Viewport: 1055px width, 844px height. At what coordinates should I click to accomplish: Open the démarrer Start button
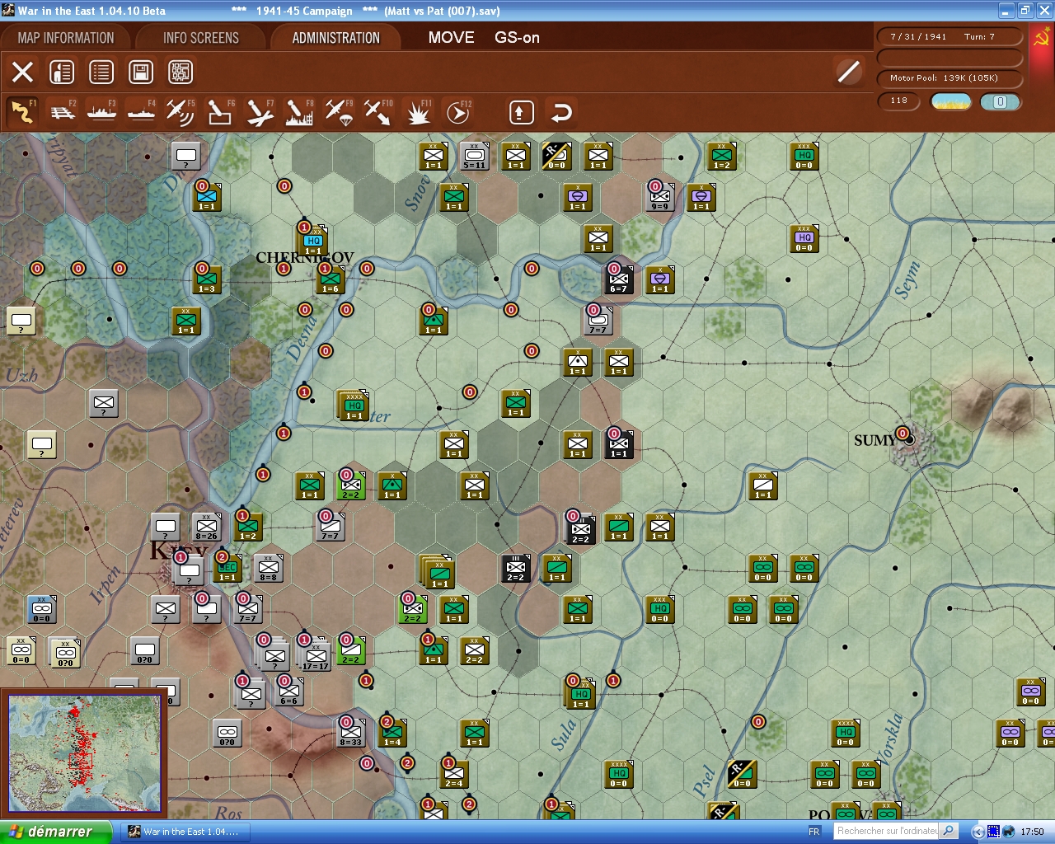56,832
